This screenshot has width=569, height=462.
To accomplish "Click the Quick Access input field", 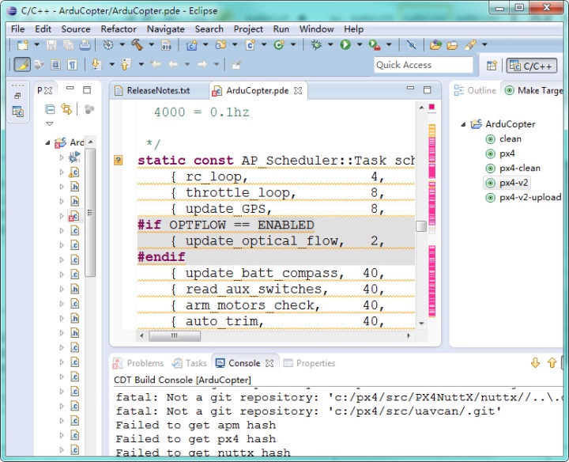I will 424,65.
